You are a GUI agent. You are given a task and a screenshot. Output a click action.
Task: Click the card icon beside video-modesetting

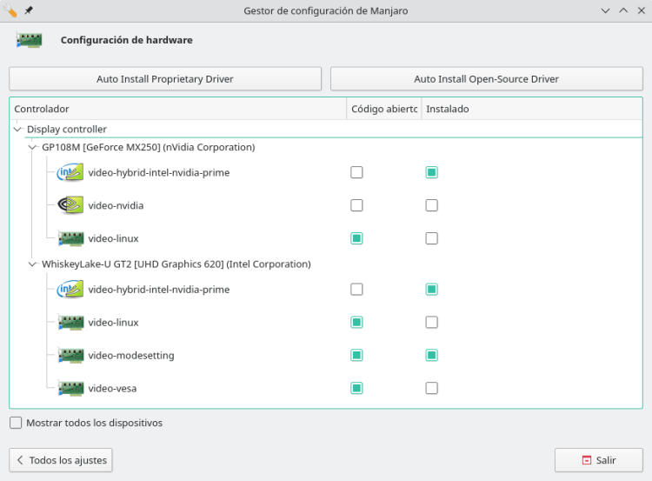coord(70,356)
